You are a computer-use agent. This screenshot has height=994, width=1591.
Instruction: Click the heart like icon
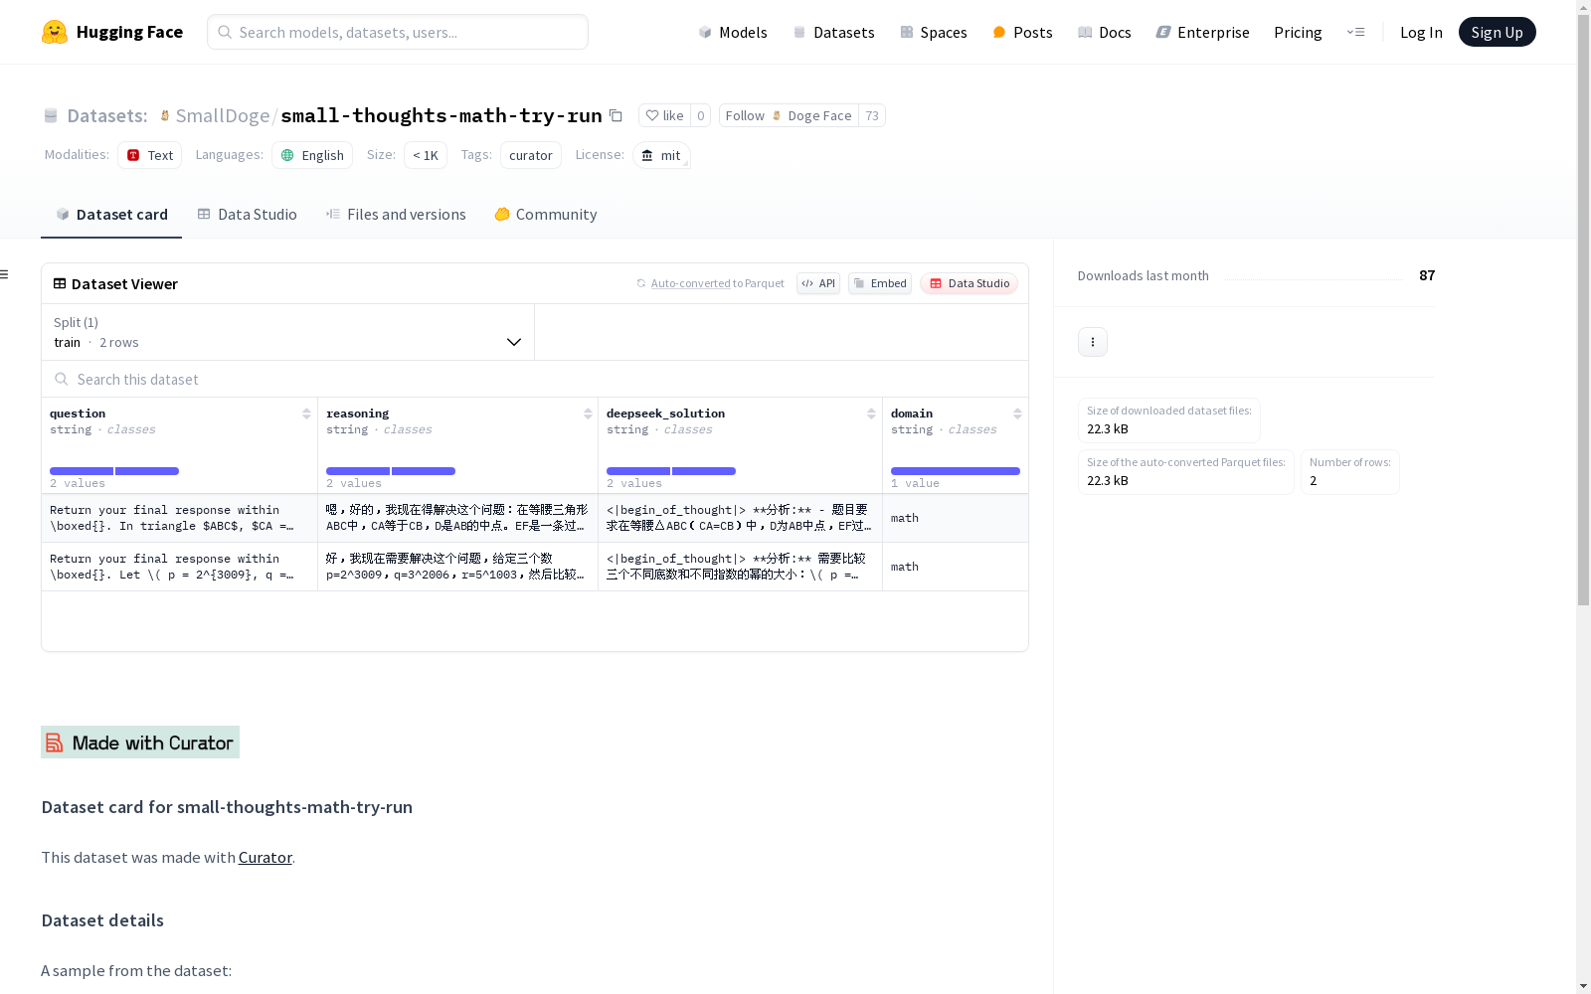coord(652,115)
